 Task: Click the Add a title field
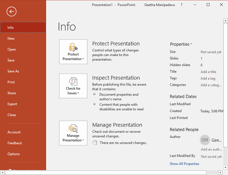click(x=208, y=72)
